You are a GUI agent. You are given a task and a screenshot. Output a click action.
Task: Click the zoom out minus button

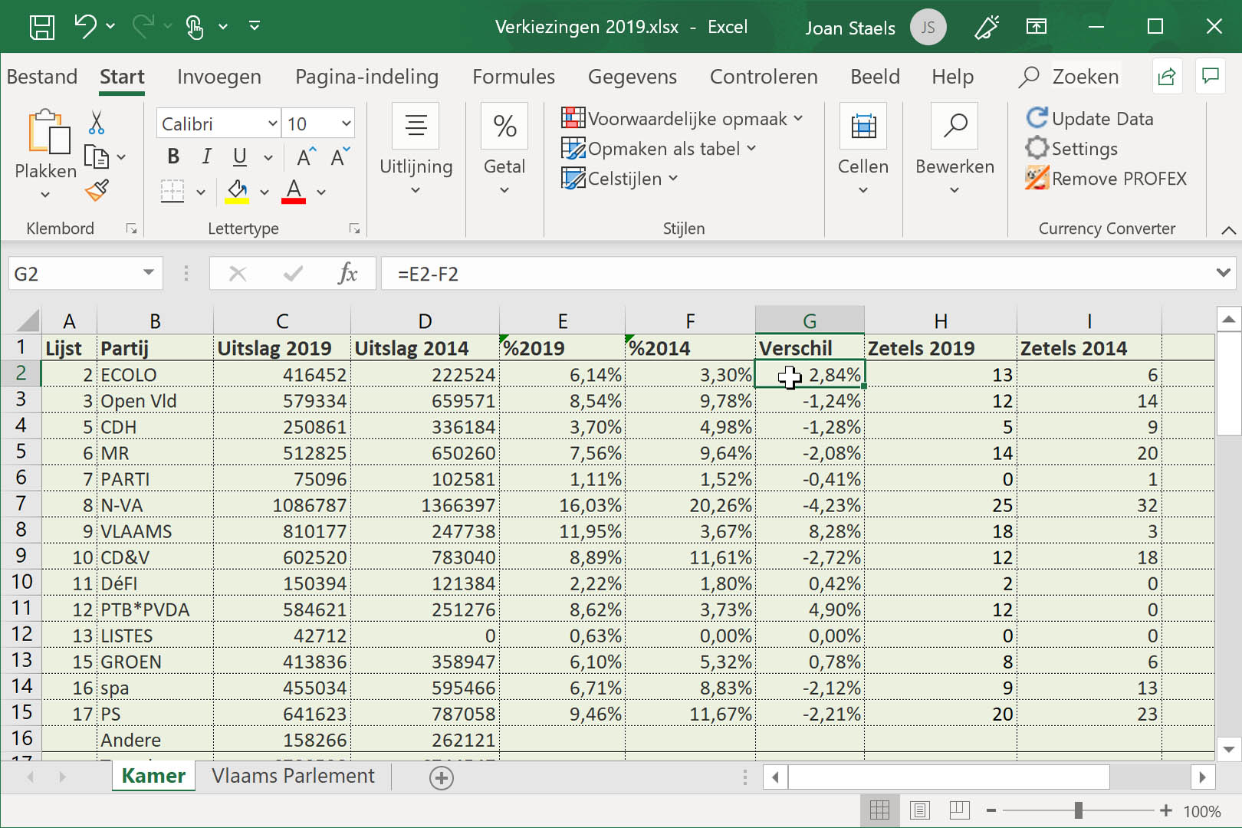click(991, 810)
